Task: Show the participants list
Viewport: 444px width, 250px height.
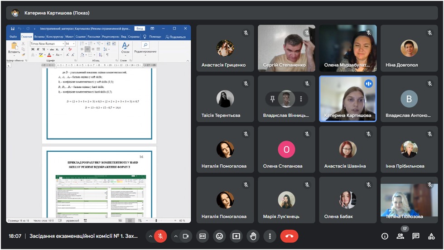Action: [400, 236]
